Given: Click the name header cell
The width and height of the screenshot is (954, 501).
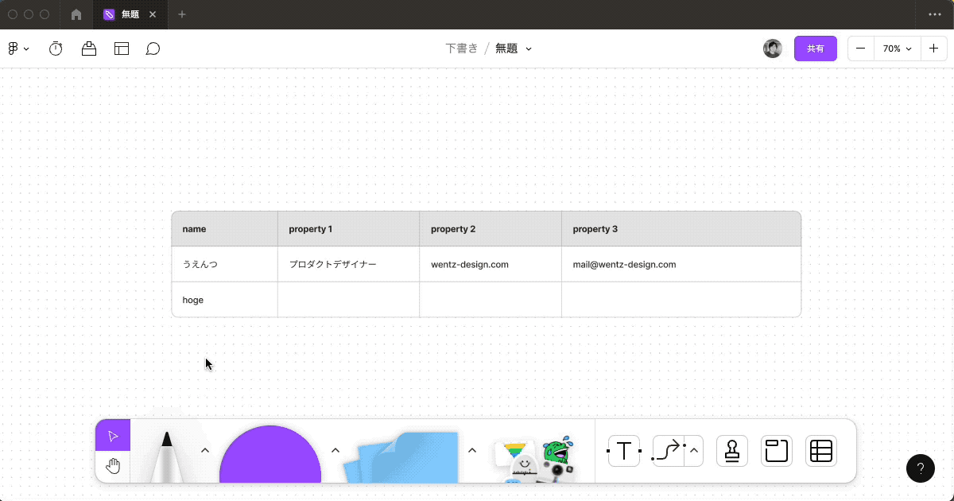Looking at the screenshot, I should coord(225,229).
